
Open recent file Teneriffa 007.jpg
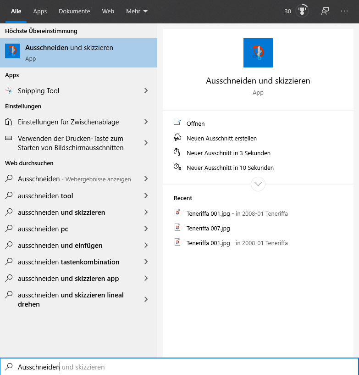(208, 228)
